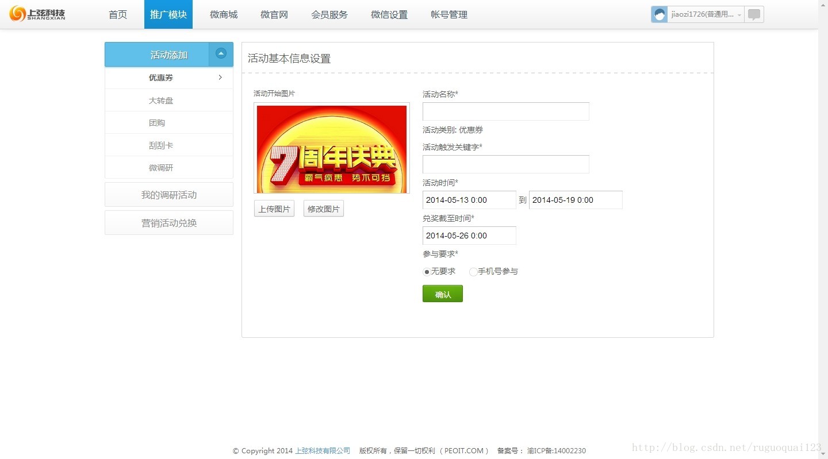
Task: Open 营销活动兑换 section
Action: [x=169, y=223]
